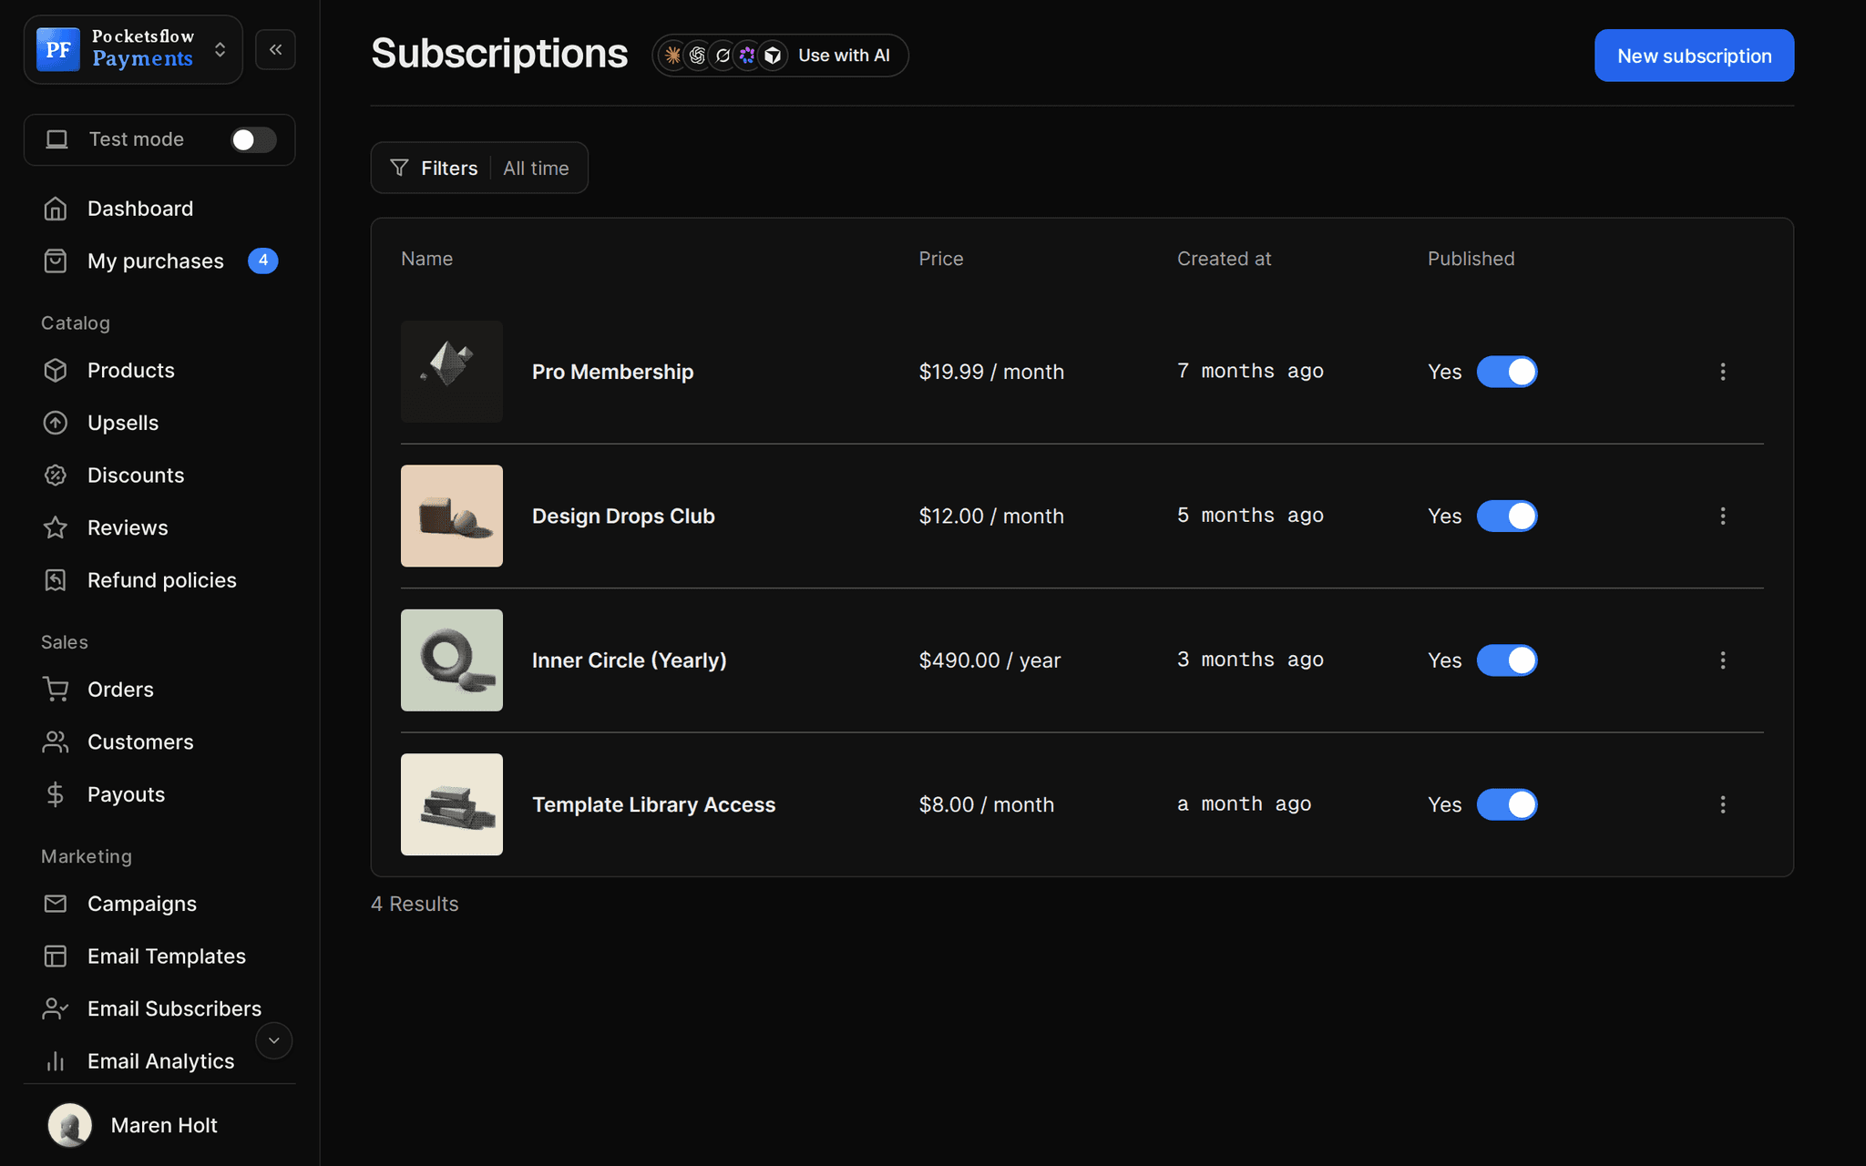Screen dimensions: 1866x1166
Task: Collapse the sidebar with double-chevron icon
Action: [275, 49]
